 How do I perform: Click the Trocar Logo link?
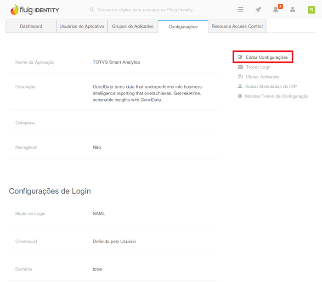(x=258, y=67)
